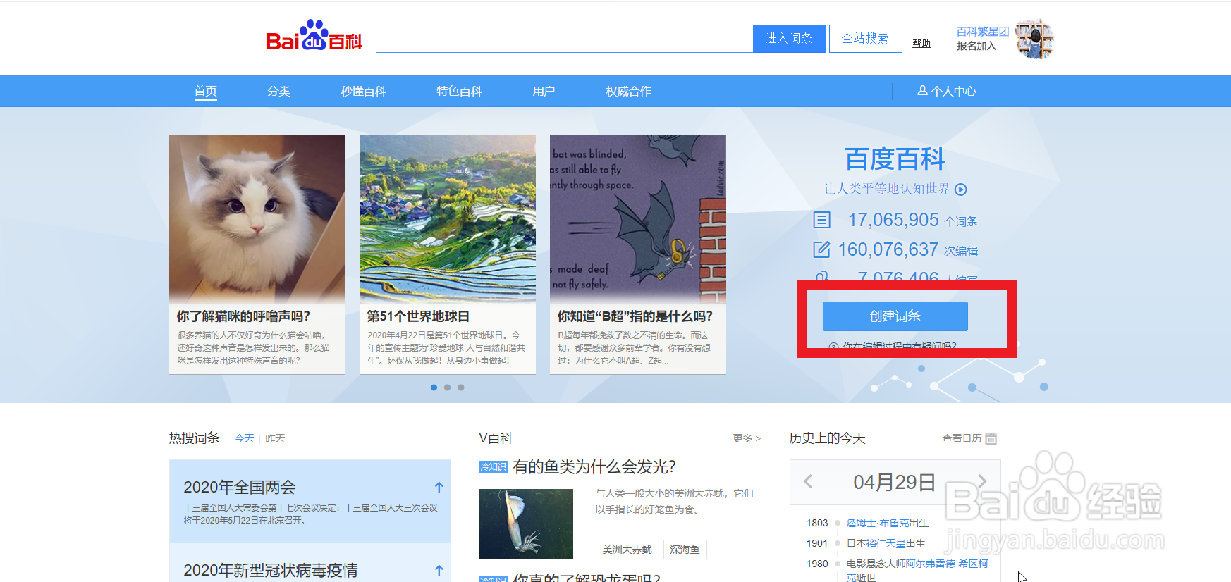Open the 分类 navigation menu
Viewport: 1231px width, 582px height.
278,91
